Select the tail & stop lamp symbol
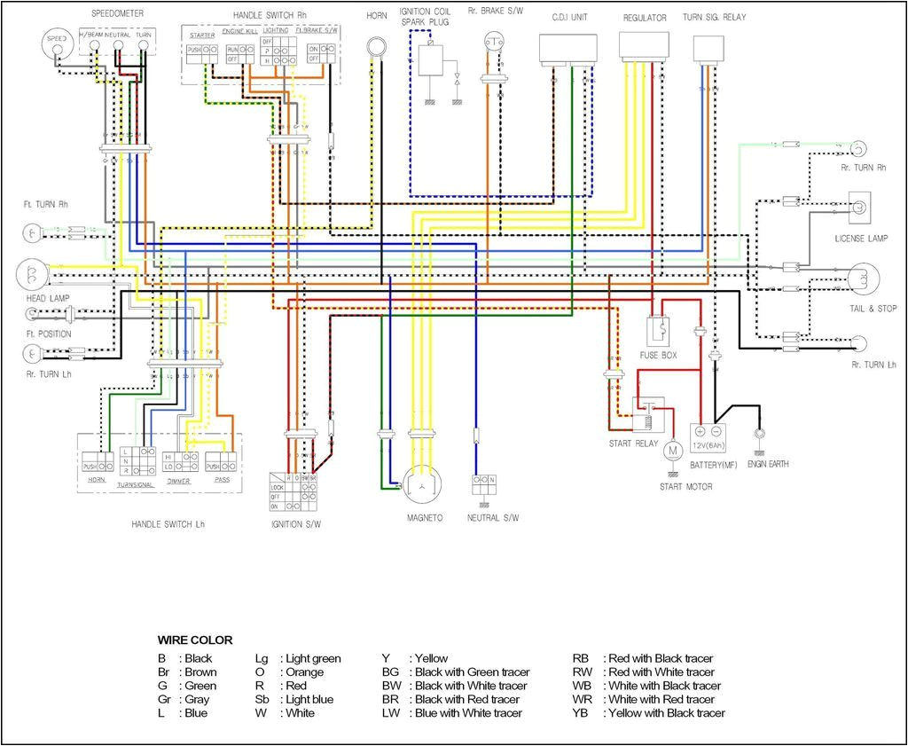The image size is (908, 746). pos(861,279)
